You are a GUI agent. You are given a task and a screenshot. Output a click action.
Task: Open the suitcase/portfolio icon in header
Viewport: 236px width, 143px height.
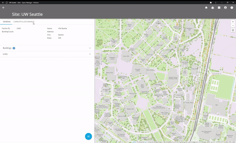212,8
